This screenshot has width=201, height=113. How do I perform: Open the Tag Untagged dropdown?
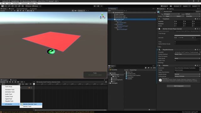tap(171, 14)
